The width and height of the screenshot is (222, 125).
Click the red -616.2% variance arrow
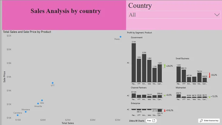coord(165,110)
